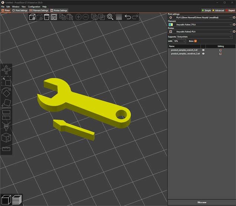Click the variable layer height icon
Screen dimensions: 236x206
119,17
